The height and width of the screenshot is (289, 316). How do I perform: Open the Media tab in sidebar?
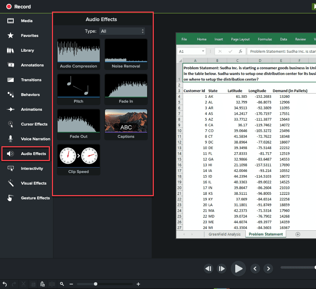(x=26, y=21)
